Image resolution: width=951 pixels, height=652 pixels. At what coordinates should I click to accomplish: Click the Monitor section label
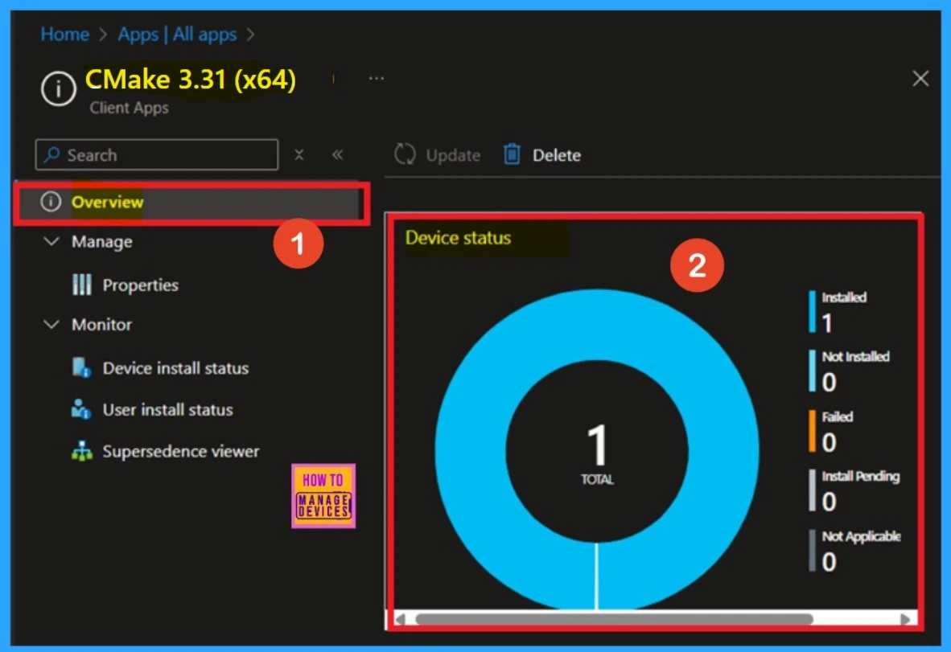[101, 325]
